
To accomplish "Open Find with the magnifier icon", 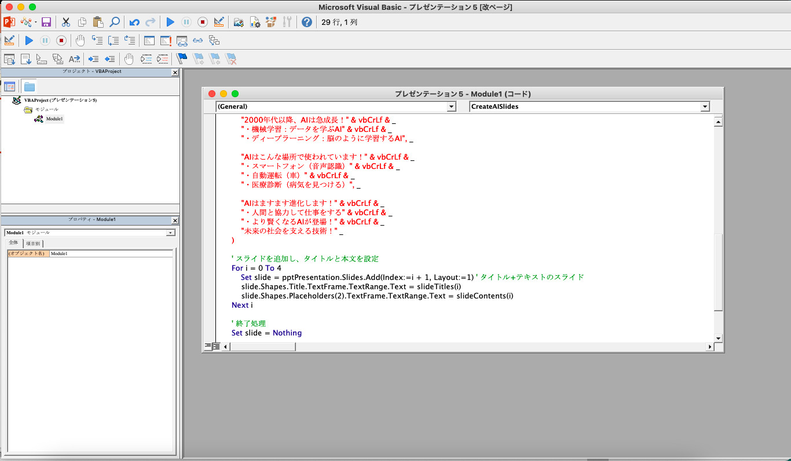I will (x=115, y=22).
